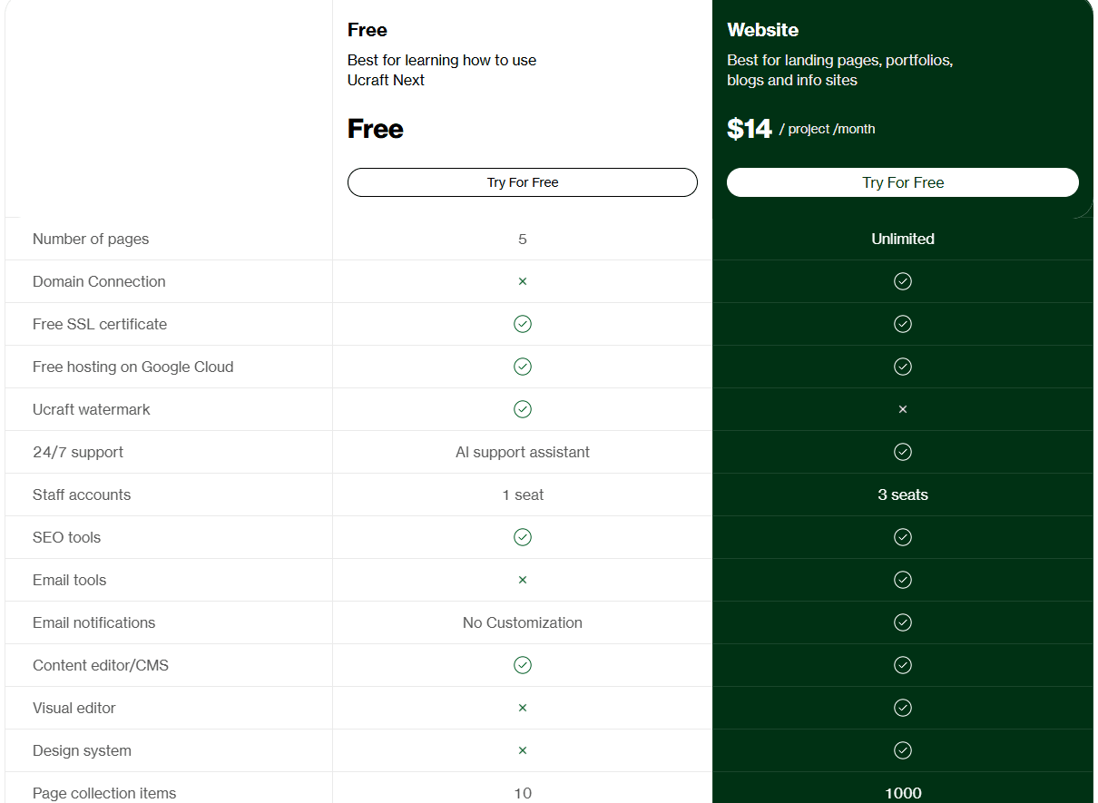Click the 1 seat value
Screen dimensions: 1098x803
[524, 495]
